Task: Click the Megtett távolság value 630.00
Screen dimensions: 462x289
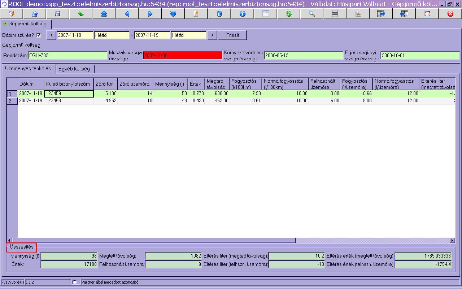Action: pos(217,94)
